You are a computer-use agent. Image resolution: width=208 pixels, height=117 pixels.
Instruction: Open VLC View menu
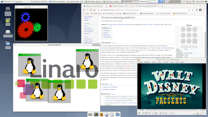coord(177,62)
